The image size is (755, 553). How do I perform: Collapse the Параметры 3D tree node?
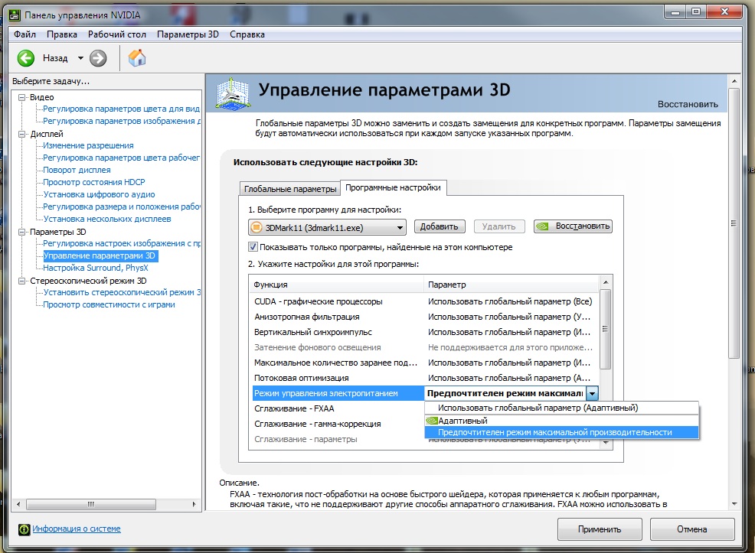22,232
